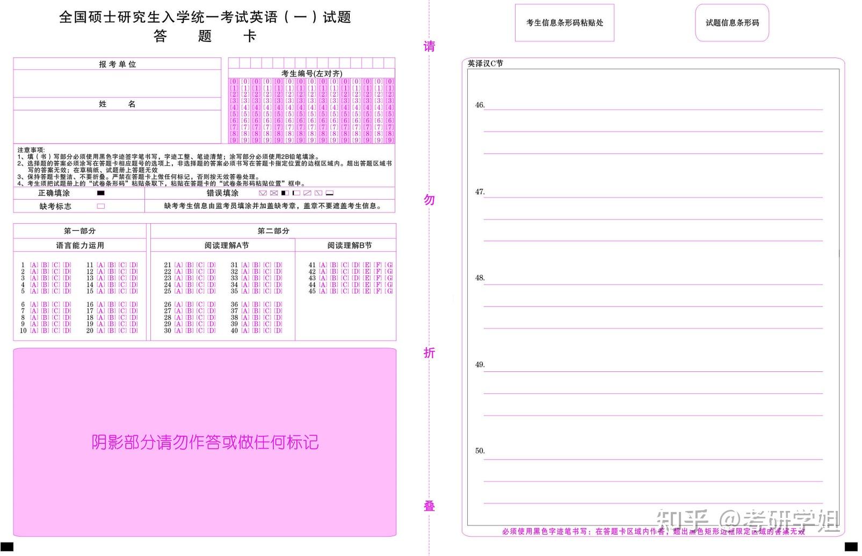Click the fold-line character 勿
This screenshot has height=556, width=862.
pos(429,200)
